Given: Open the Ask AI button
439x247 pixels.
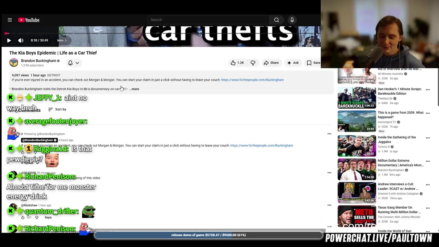Looking at the screenshot, I should (x=293, y=63).
